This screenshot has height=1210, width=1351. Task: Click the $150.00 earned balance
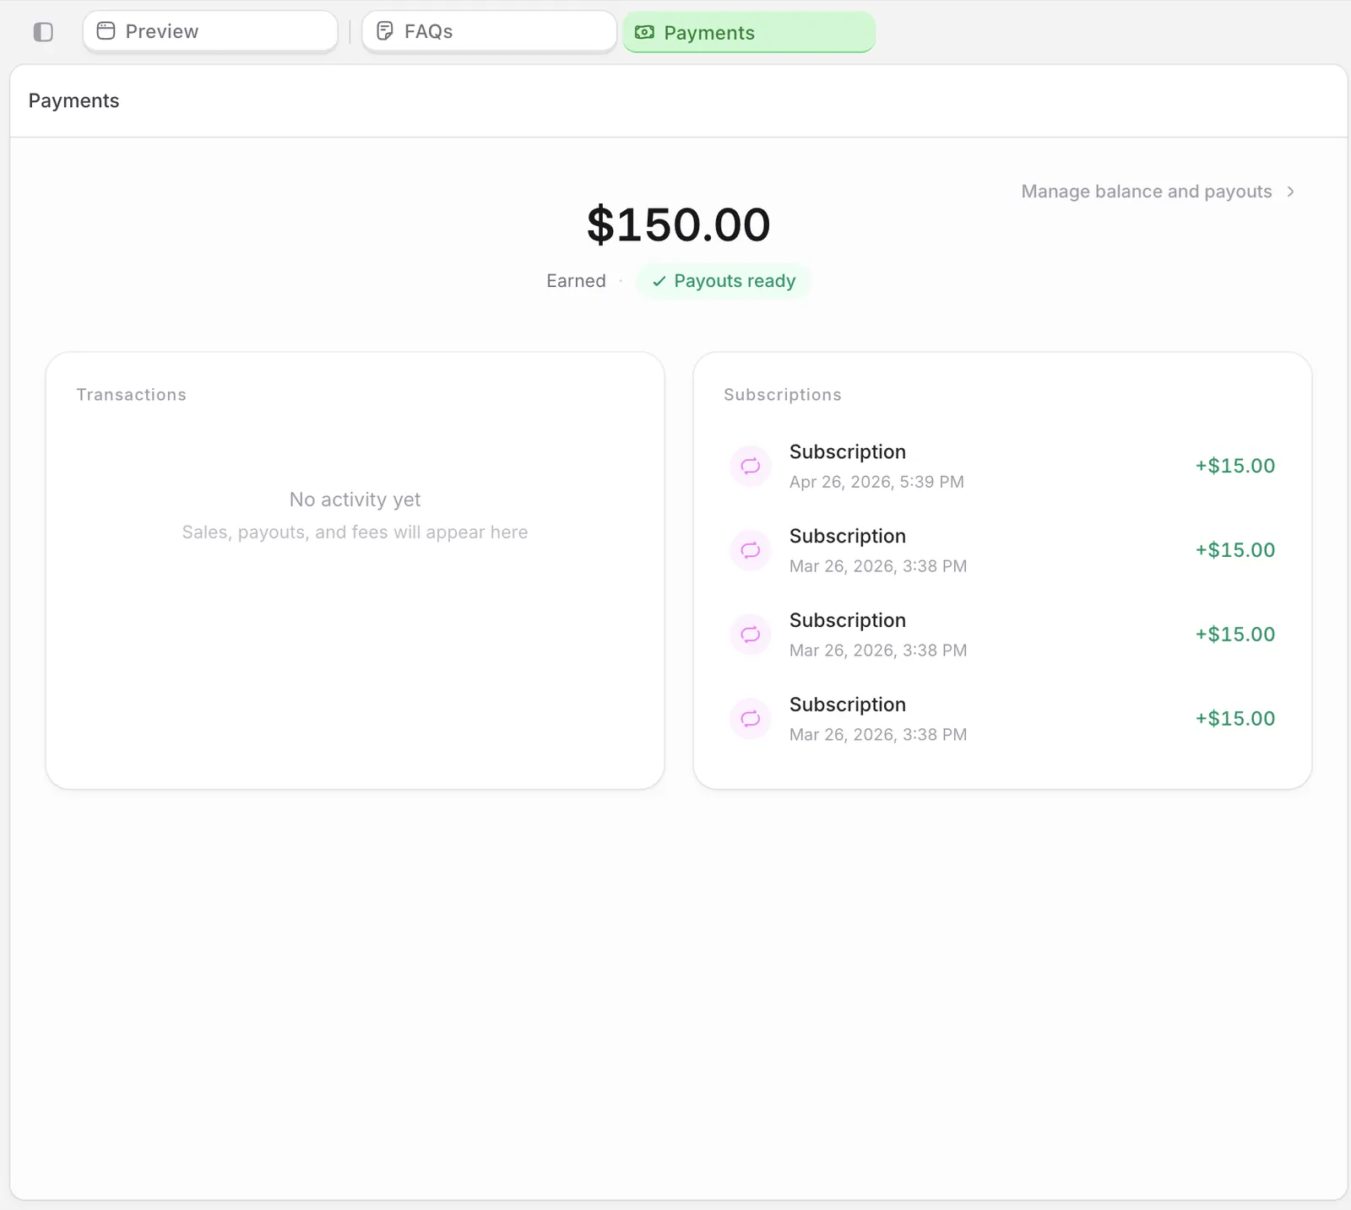[x=679, y=224]
